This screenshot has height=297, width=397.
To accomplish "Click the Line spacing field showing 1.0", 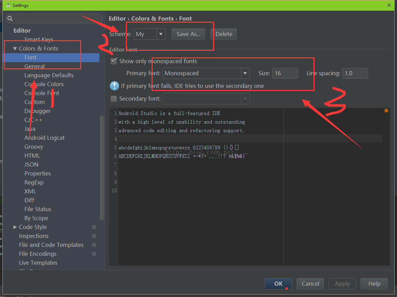I will [355, 73].
